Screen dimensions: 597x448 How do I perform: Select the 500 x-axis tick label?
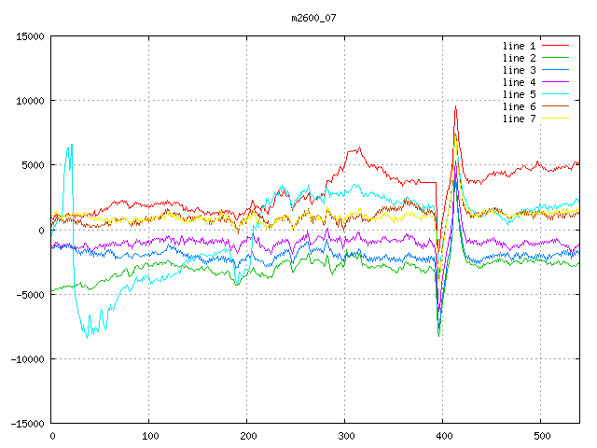point(541,436)
